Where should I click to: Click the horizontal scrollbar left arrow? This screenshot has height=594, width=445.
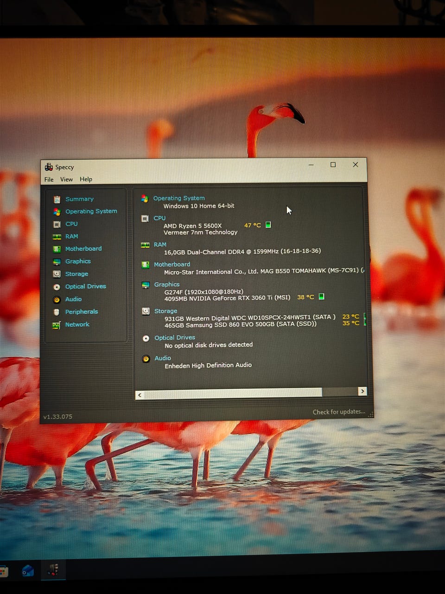(x=140, y=395)
